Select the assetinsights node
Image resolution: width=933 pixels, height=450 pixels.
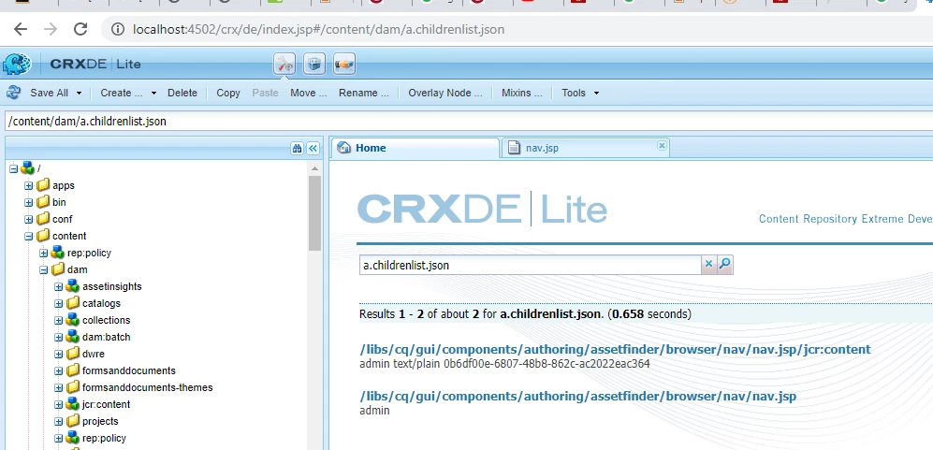(112, 287)
